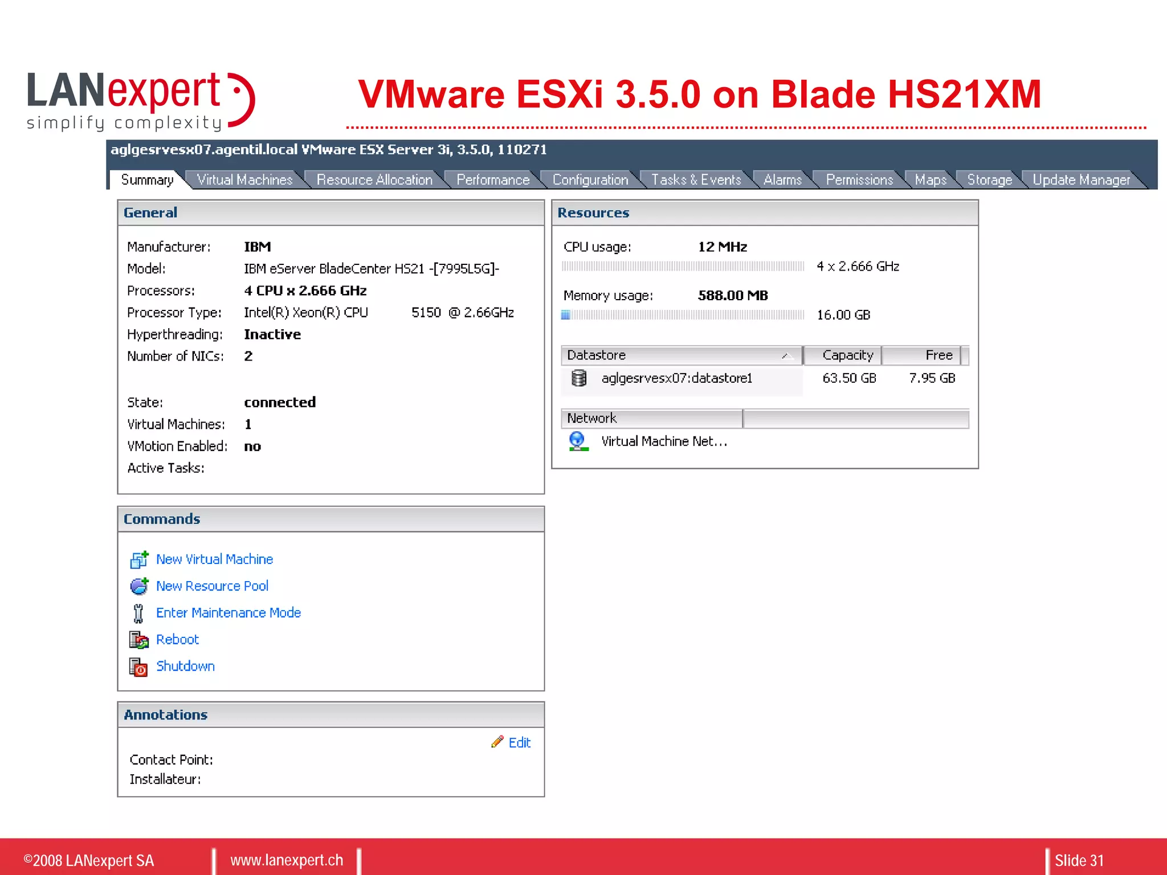Screen dimensions: 1167x875
Task: Select the Virtual Machine Net... entry
Action: 664,441
